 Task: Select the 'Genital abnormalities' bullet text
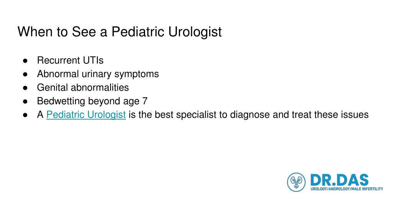click(83, 88)
